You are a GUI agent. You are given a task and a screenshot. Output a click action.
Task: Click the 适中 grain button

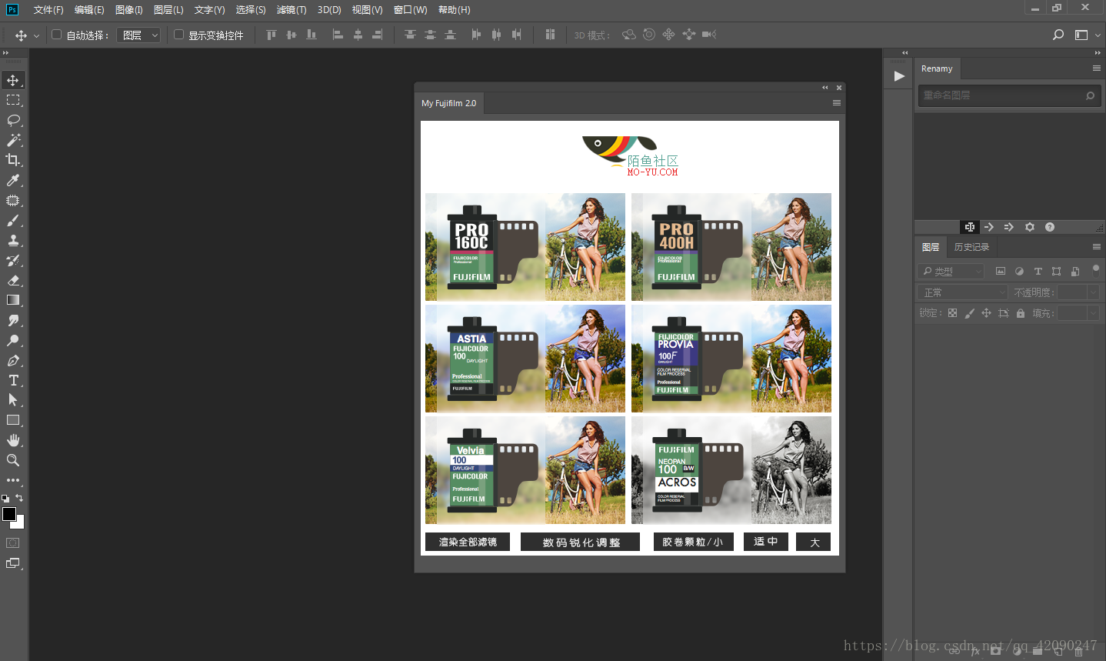point(766,542)
